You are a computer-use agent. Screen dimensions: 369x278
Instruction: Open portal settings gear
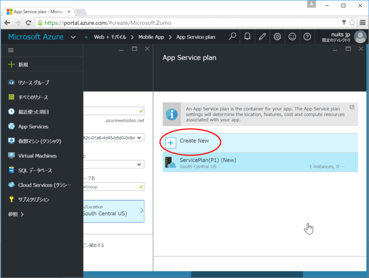pos(277,37)
